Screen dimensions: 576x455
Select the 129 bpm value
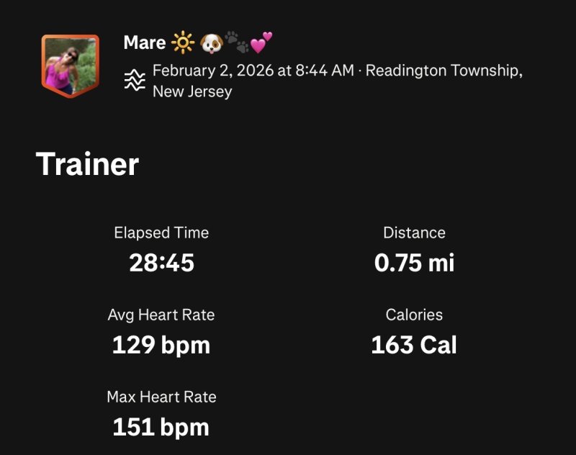[x=161, y=346]
